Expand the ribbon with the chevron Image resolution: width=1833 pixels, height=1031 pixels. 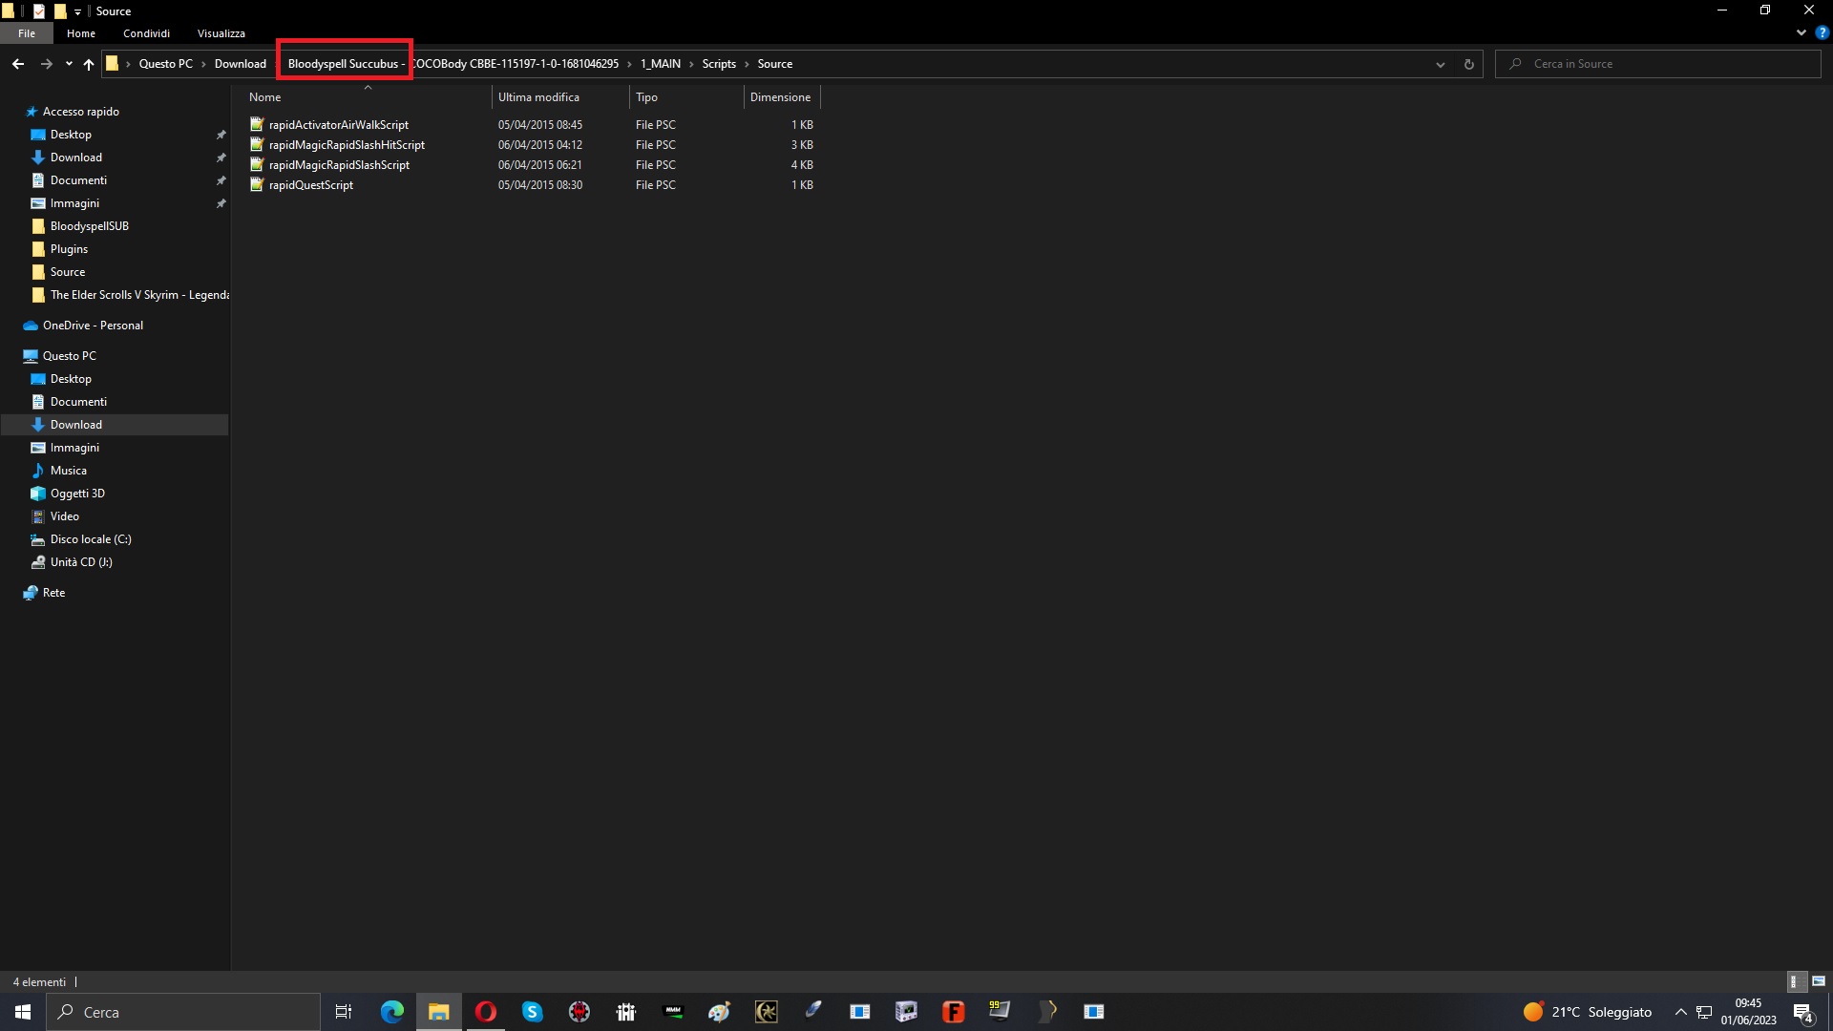point(1801,32)
